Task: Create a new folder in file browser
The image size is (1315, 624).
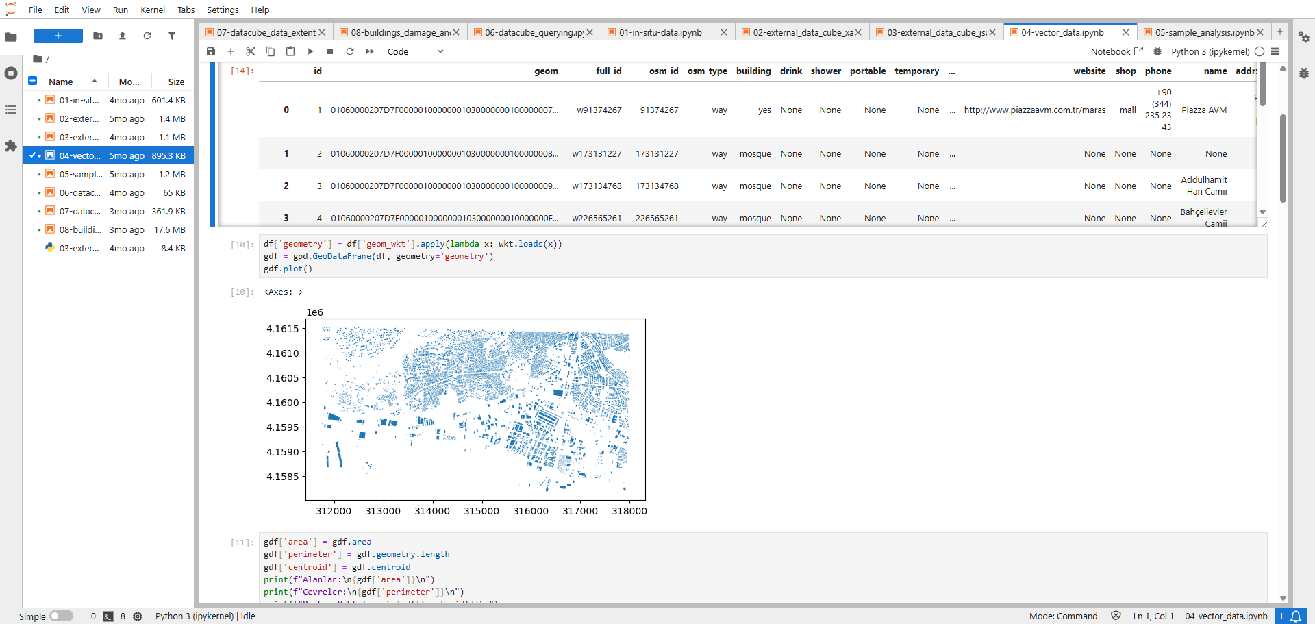Action: click(98, 36)
